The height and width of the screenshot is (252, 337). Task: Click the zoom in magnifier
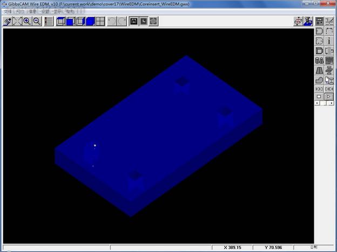point(27,21)
